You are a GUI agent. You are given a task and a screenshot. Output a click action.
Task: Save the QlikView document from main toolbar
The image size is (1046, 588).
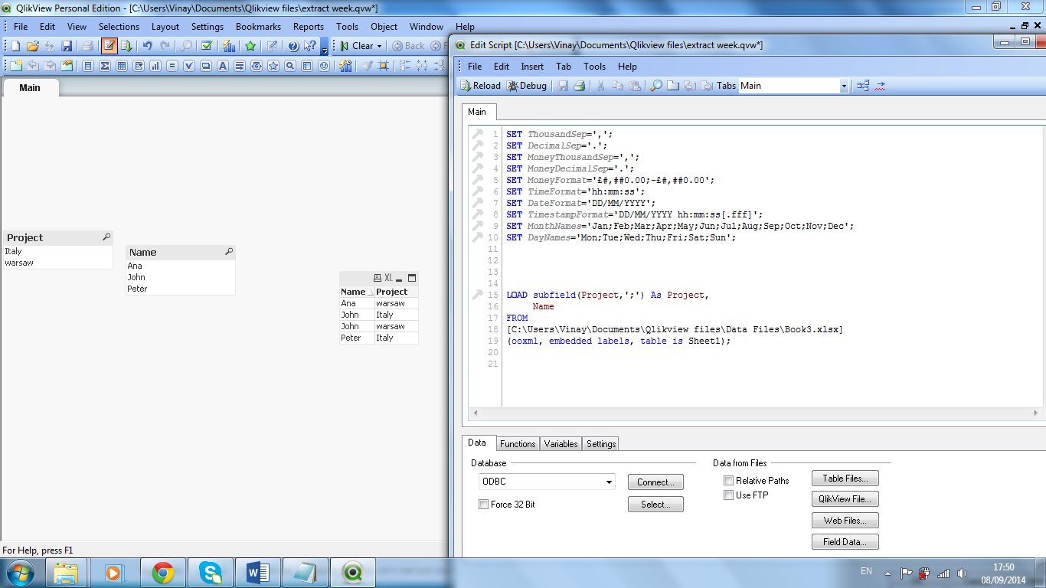(x=67, y=46)
